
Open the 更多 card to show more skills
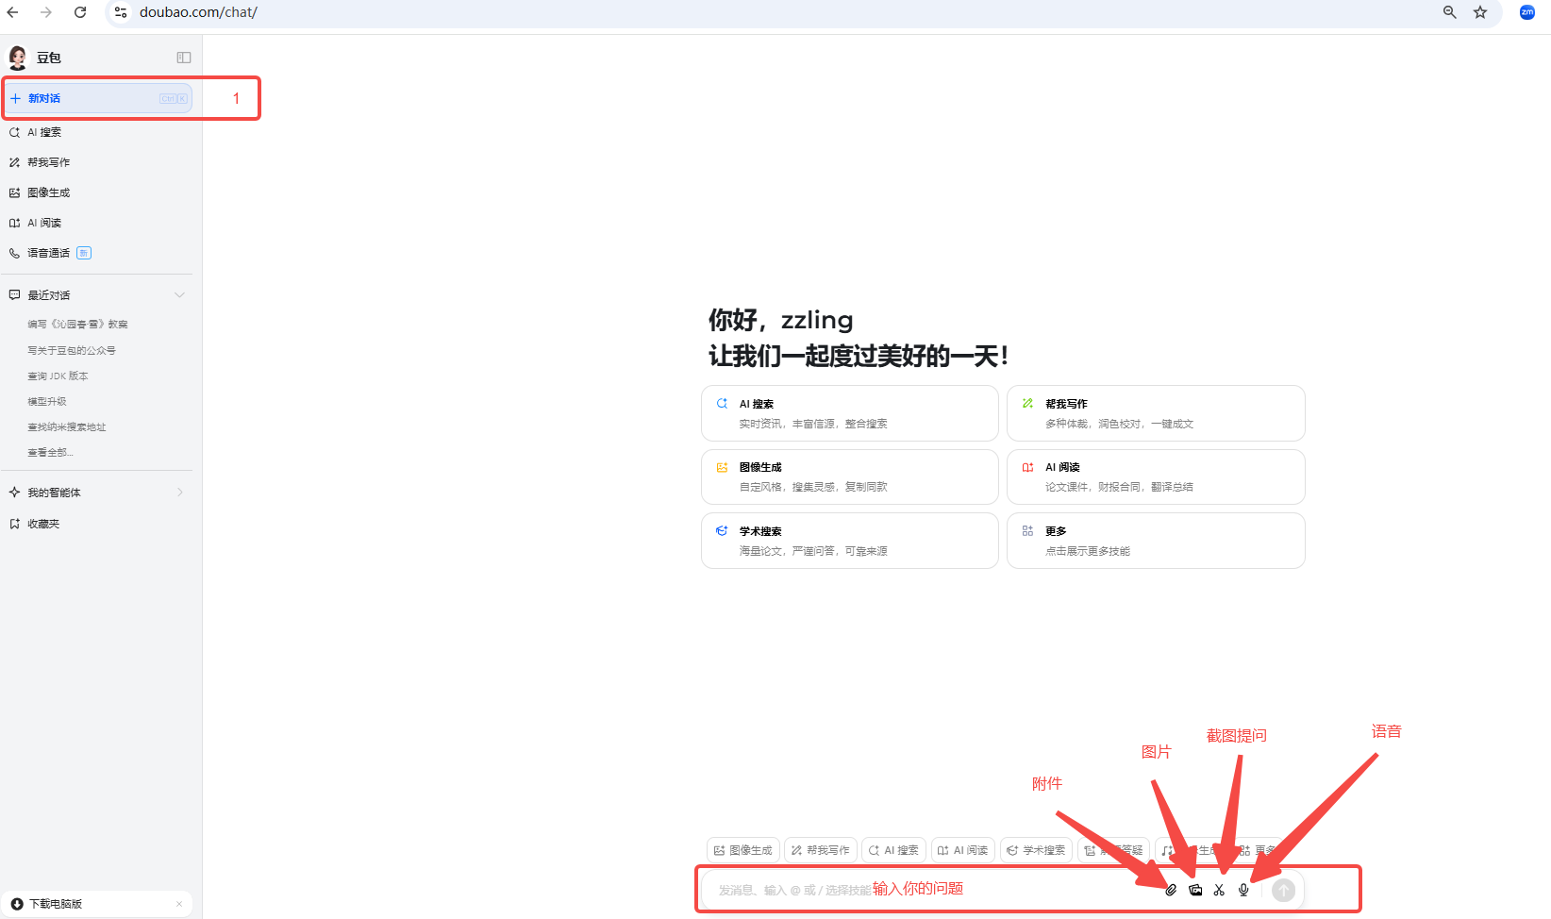(1156, 541)
